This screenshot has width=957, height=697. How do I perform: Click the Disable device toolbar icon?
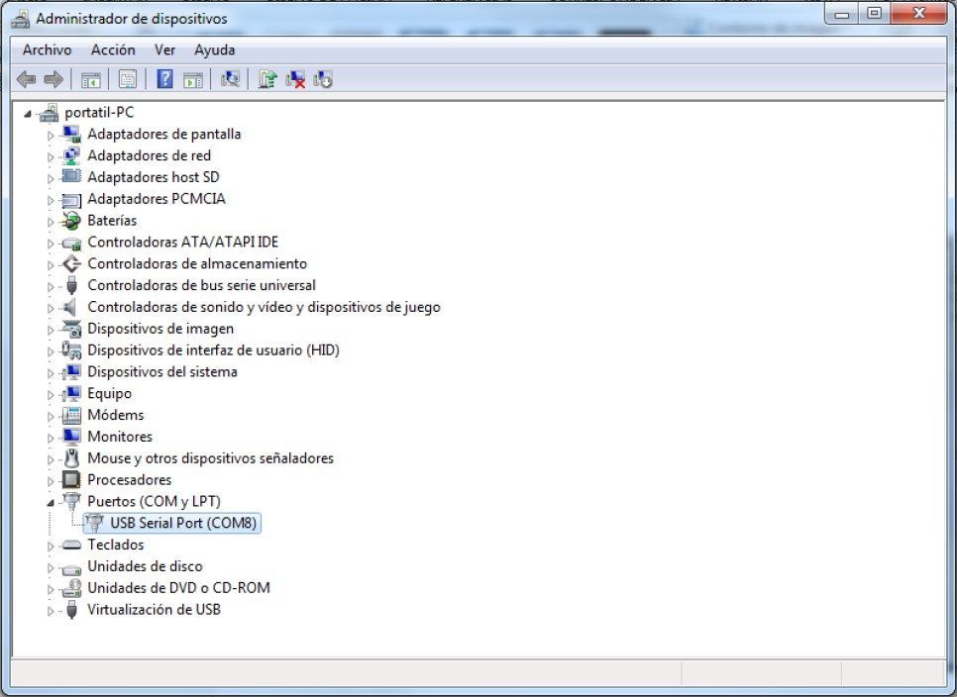[323, 79]
